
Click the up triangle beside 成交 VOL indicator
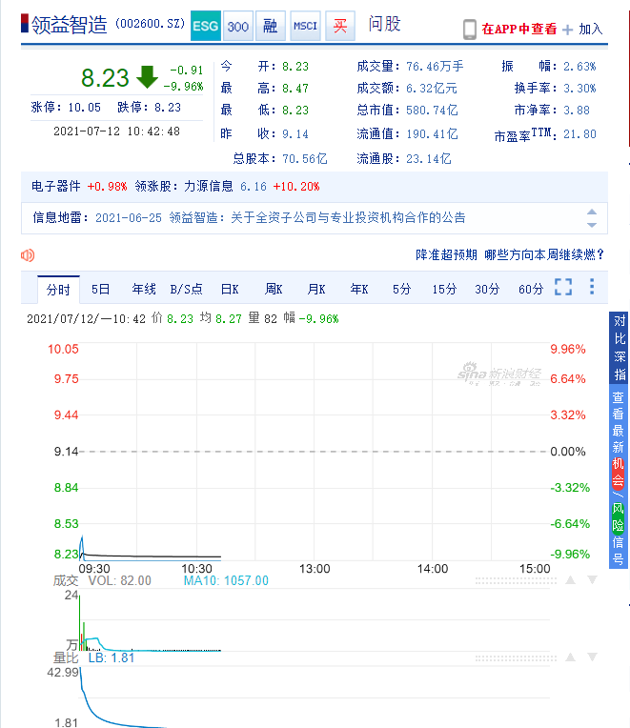[571, 580]
